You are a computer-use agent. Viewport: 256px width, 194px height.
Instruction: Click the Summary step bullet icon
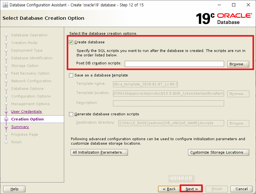pyautogui.click(x=6, y=127)
